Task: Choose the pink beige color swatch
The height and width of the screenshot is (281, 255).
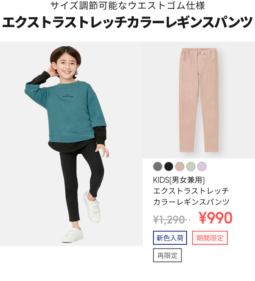Action: [180, 166]
